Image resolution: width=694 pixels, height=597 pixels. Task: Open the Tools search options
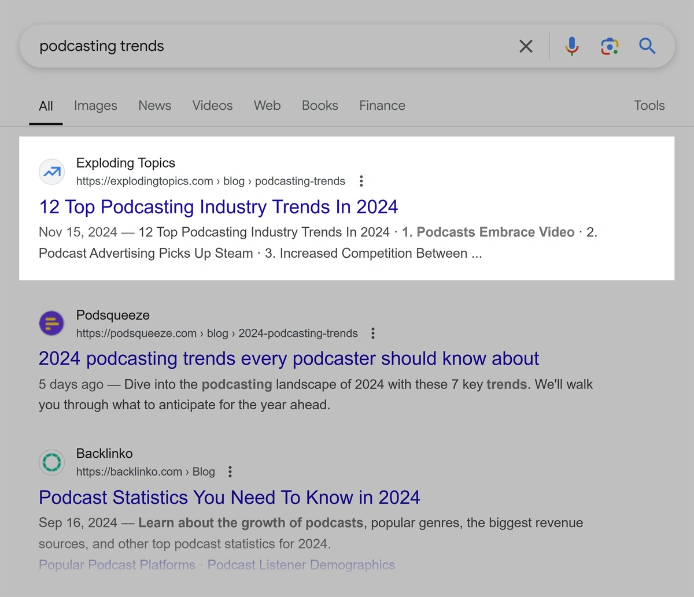(649, 106)
